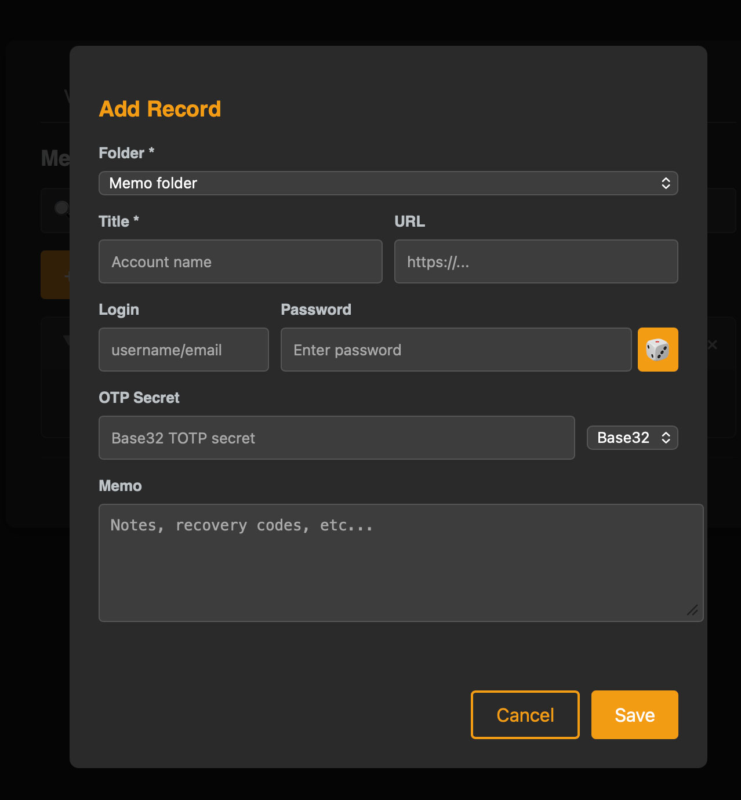Screen dimensions: 741x800
Task: Click the 'Memo' label
Action: 120,486
